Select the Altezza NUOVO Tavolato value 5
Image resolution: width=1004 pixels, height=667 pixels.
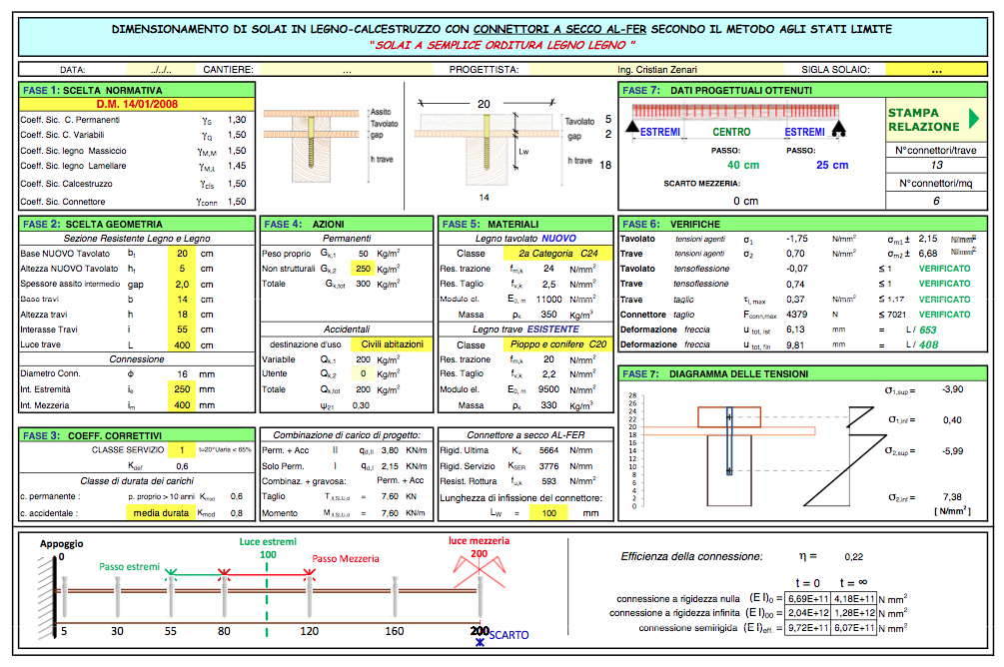(x=183, y=269)
